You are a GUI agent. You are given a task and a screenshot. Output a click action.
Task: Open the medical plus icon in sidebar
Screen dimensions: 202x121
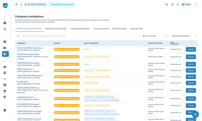click(5, 85)
